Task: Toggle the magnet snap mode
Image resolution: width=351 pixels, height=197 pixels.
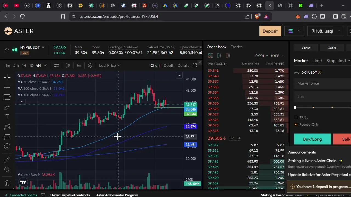Action: [7, 183]
